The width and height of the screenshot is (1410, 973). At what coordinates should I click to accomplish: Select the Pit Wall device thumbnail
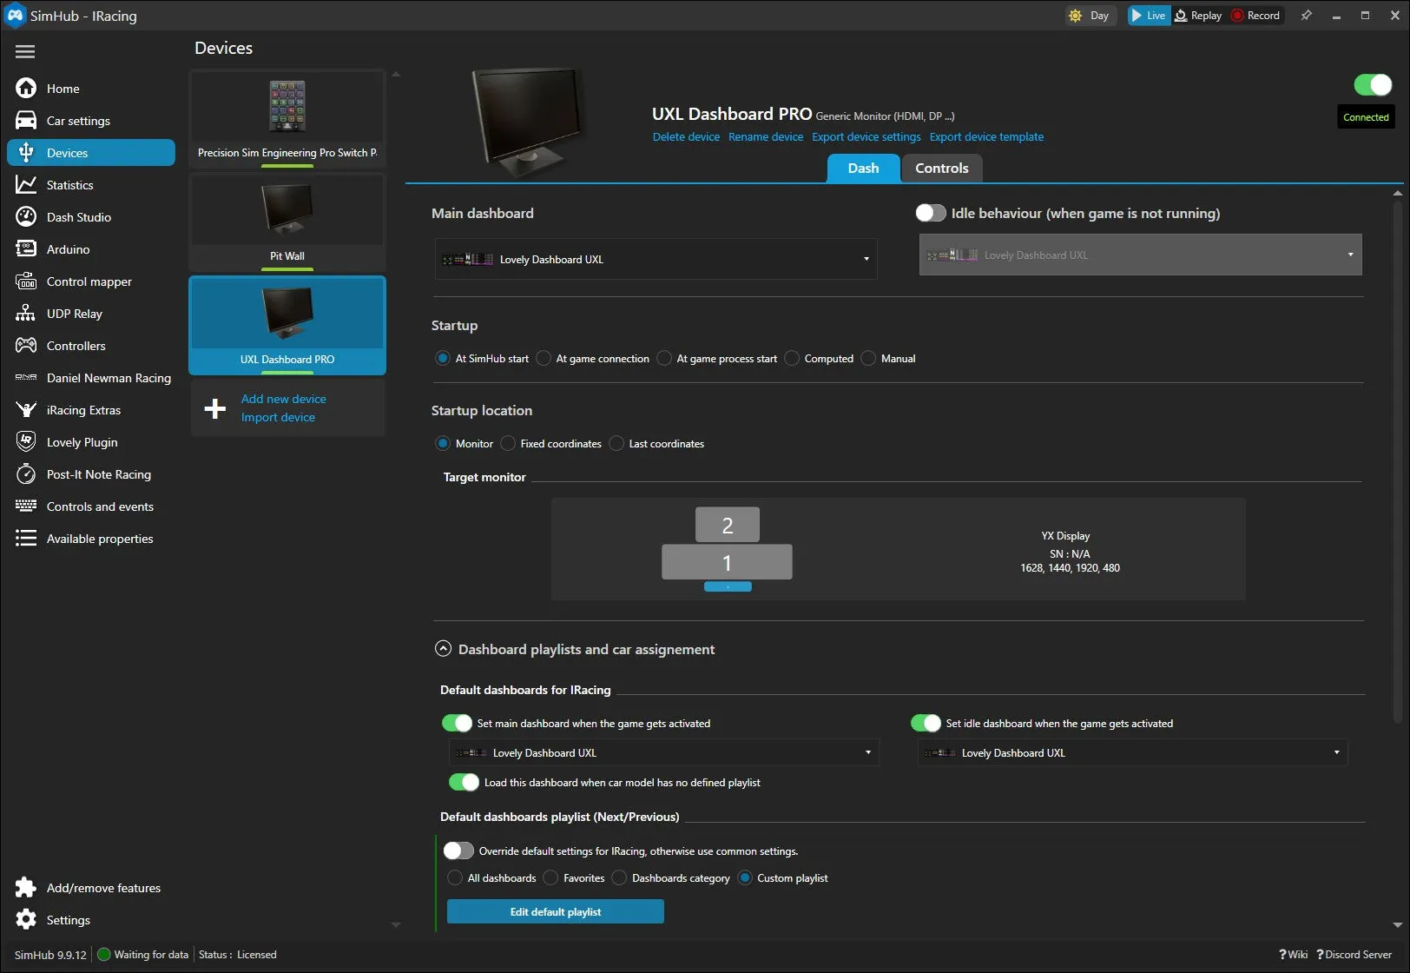click(287, 222)
